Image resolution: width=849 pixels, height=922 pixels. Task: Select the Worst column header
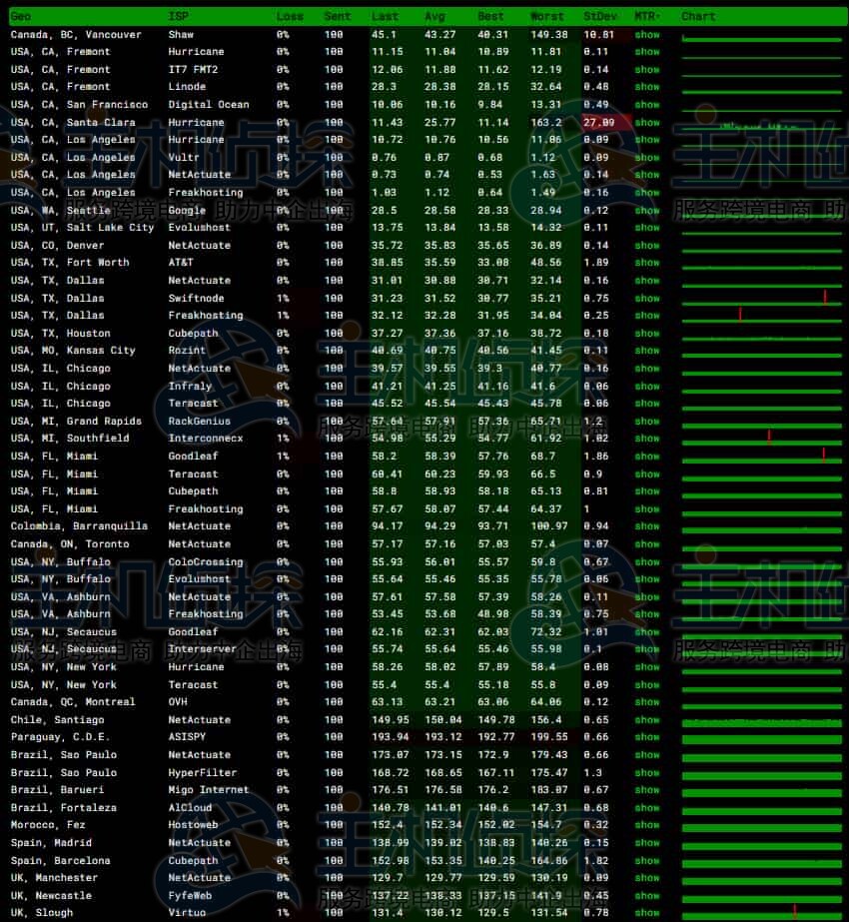[547, 17]
